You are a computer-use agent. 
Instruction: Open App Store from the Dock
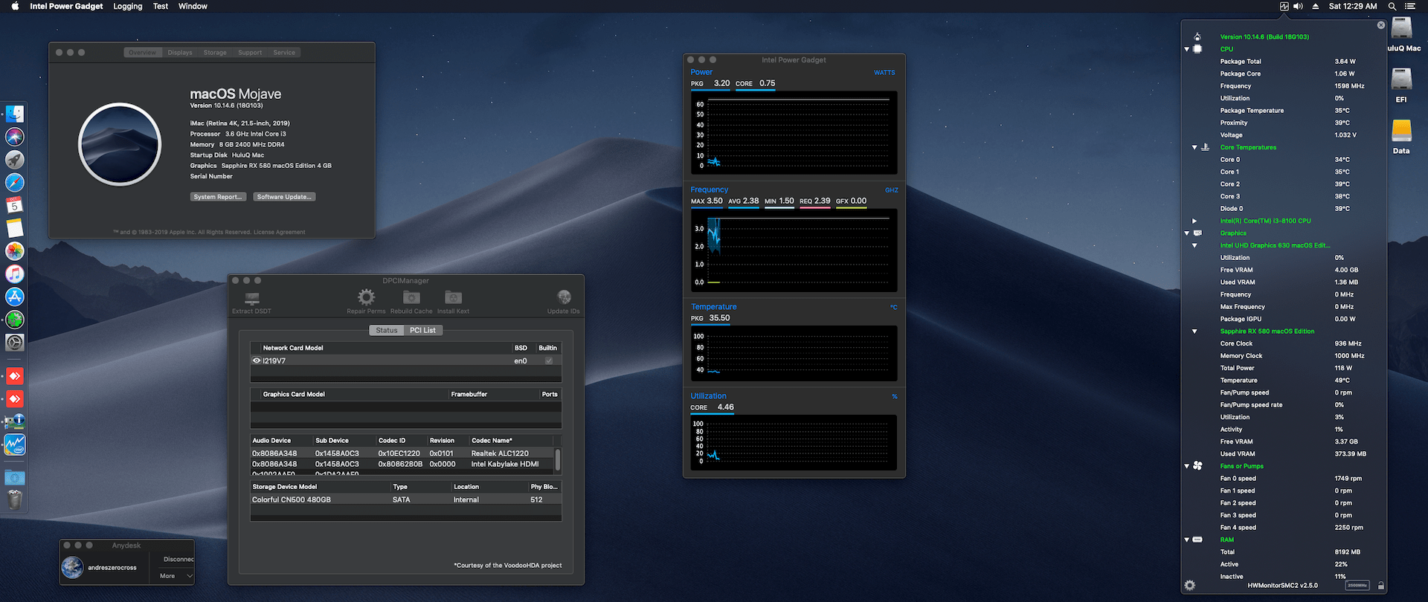pos(15,297)
